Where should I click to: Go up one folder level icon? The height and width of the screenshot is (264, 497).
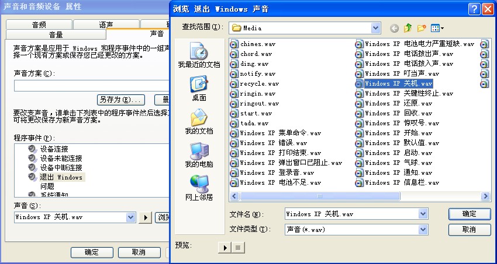pos(408,29)
